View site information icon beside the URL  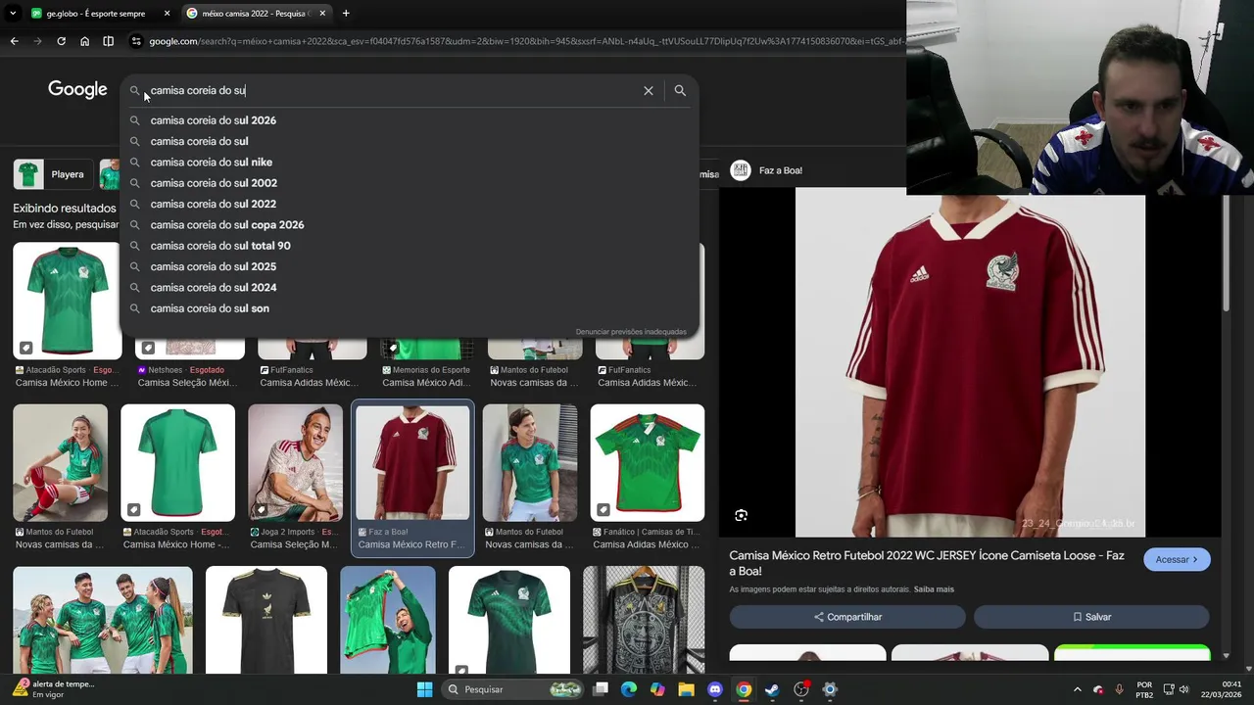tap(136, 41)
